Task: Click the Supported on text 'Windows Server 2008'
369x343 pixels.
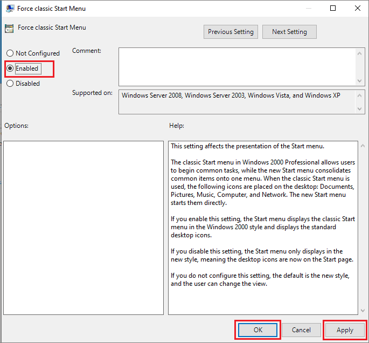Action: [x=152, y=95]
